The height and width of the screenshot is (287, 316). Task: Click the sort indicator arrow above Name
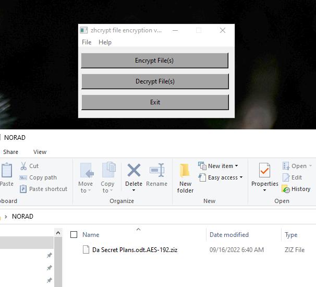pos(139,229)
